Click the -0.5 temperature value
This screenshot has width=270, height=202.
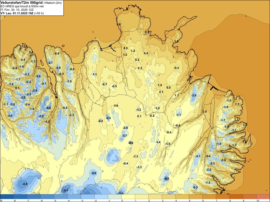[x=114, y=86]
